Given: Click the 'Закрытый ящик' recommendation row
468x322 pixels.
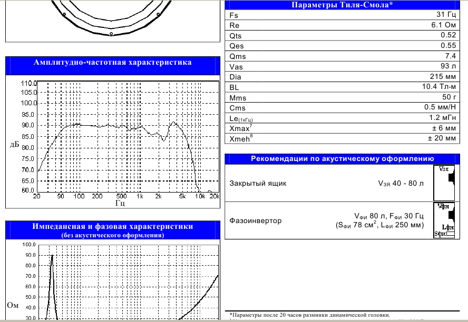Looking at the screenshot, I should point(342,183).
